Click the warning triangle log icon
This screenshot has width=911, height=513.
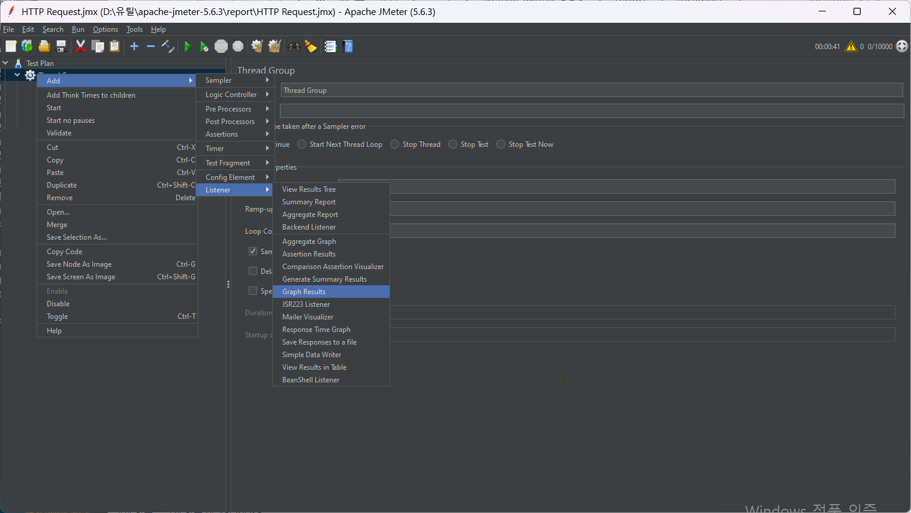pos(851,46)
